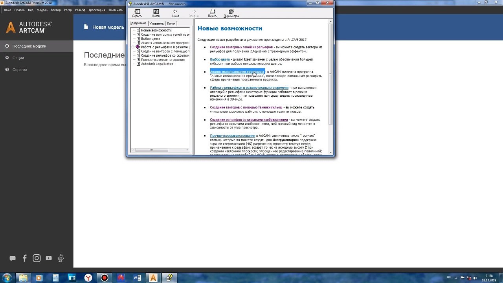This screenshot has width=503, height=283.
Task: Follow the Выбор цвета link
Action: coord(220,60)
